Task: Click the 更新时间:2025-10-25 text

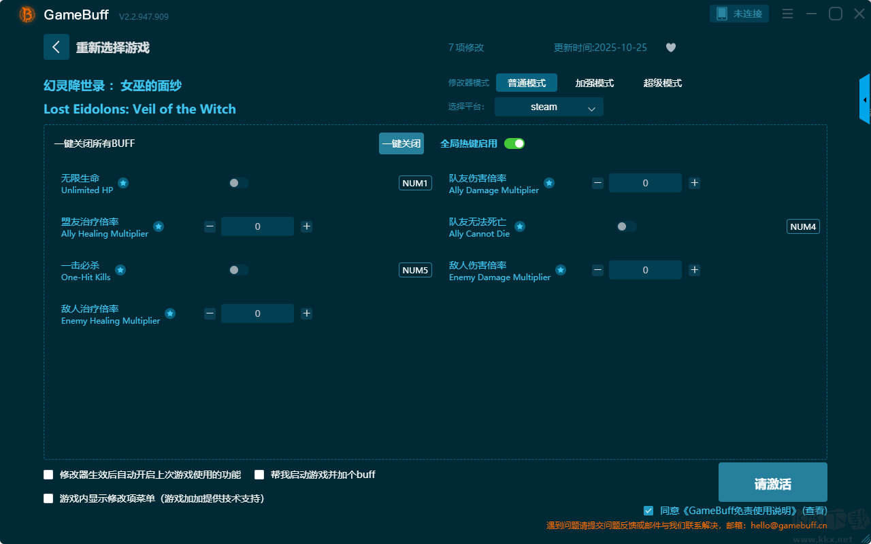Action: (601, 48)
